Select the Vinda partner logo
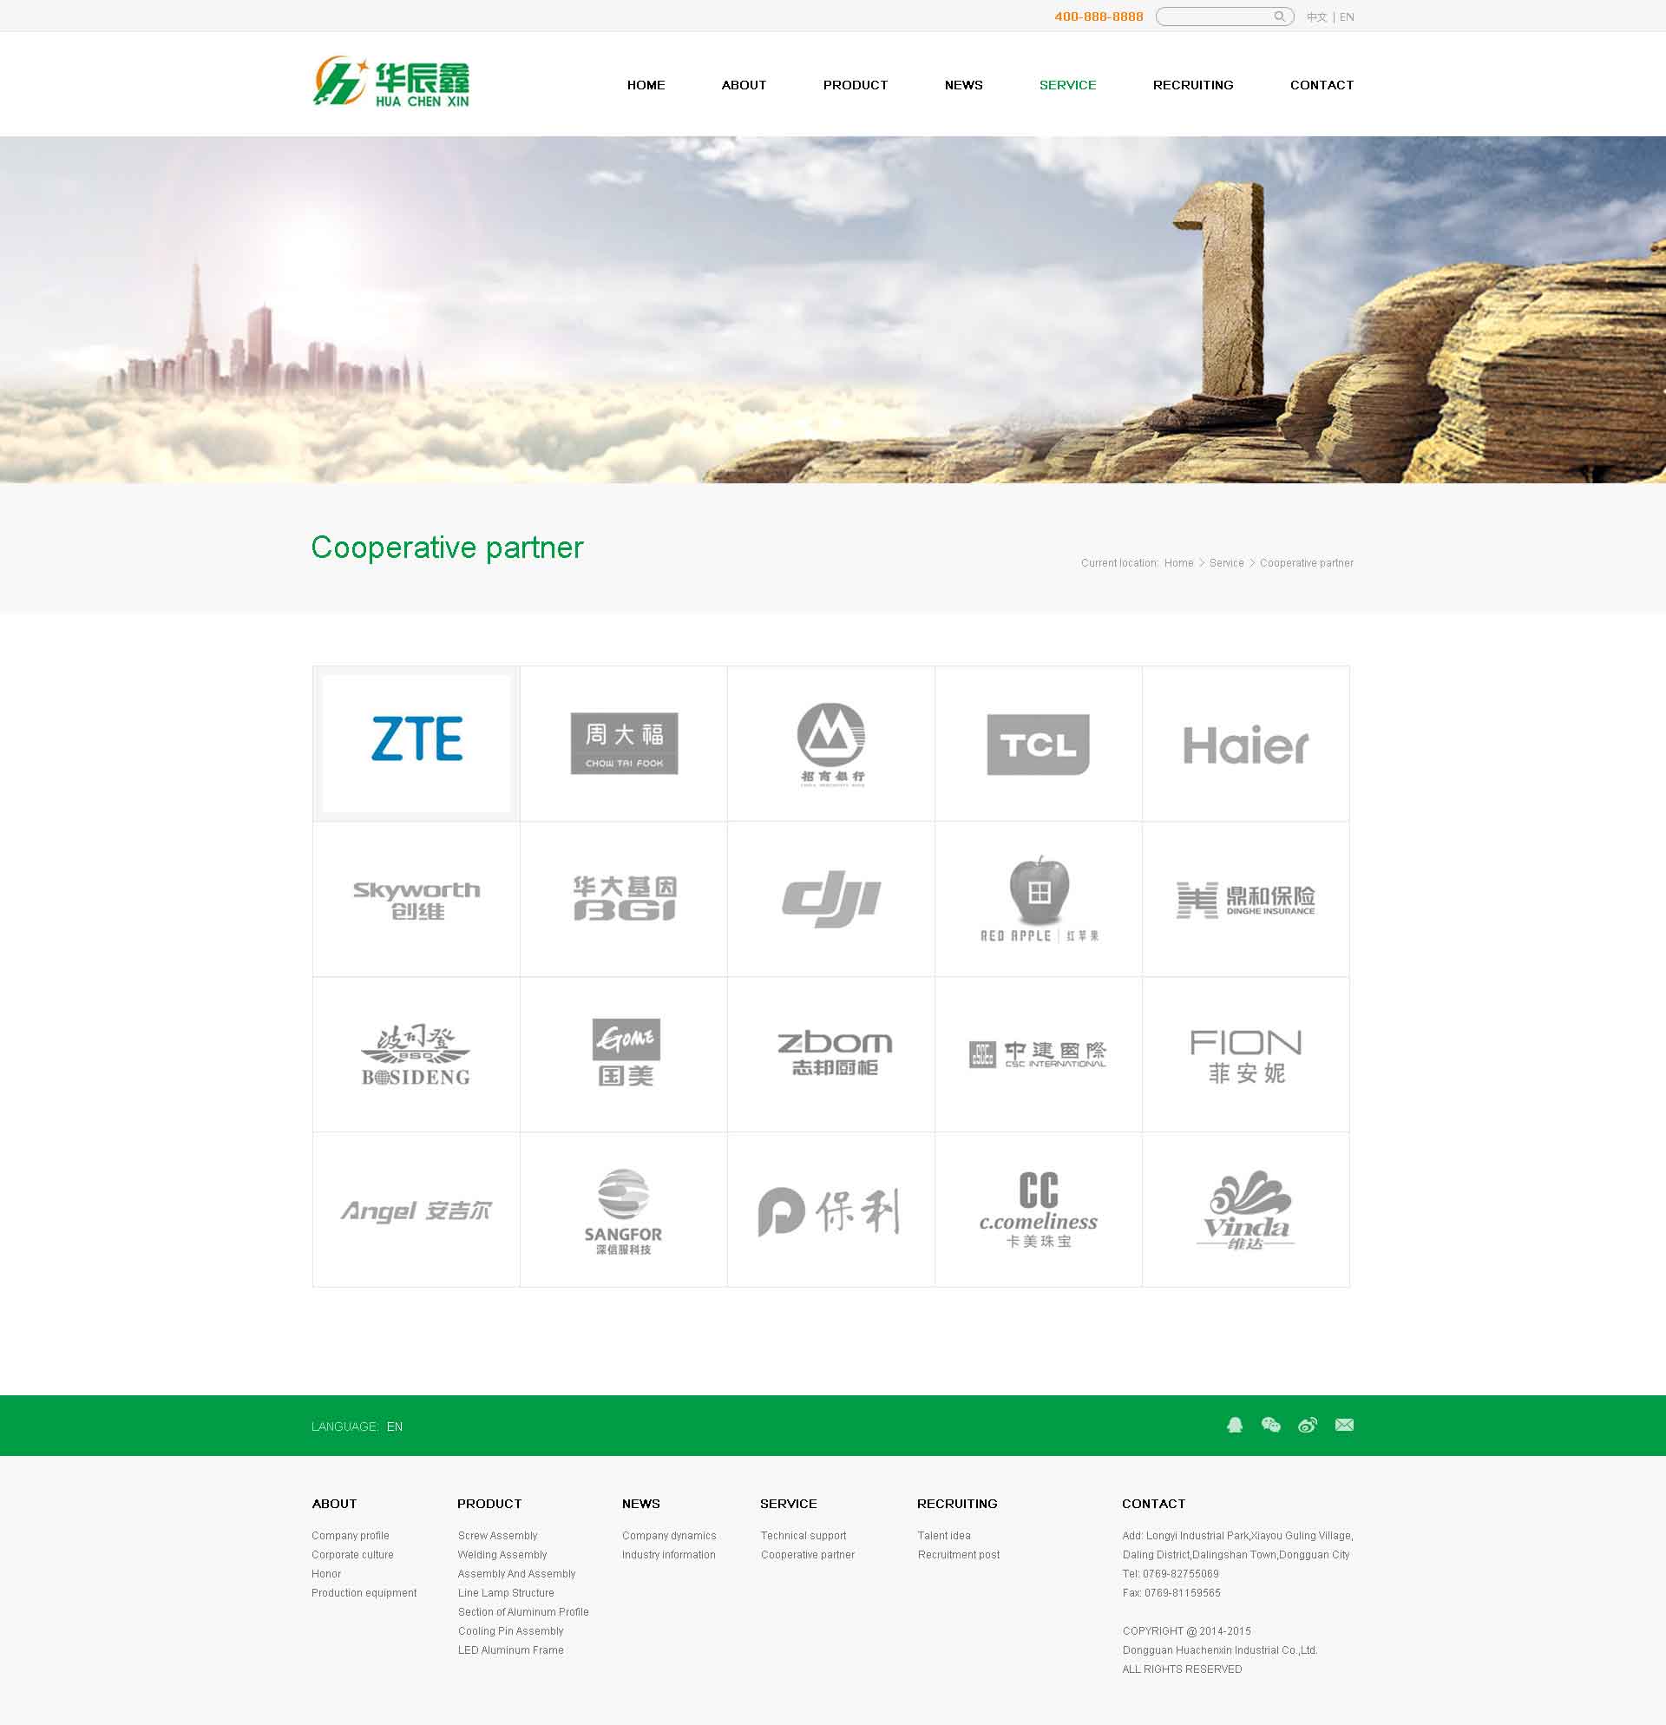The height and width of the screenshot is (1725, 1666). pyautogui.click(x=1246, y=1210)
